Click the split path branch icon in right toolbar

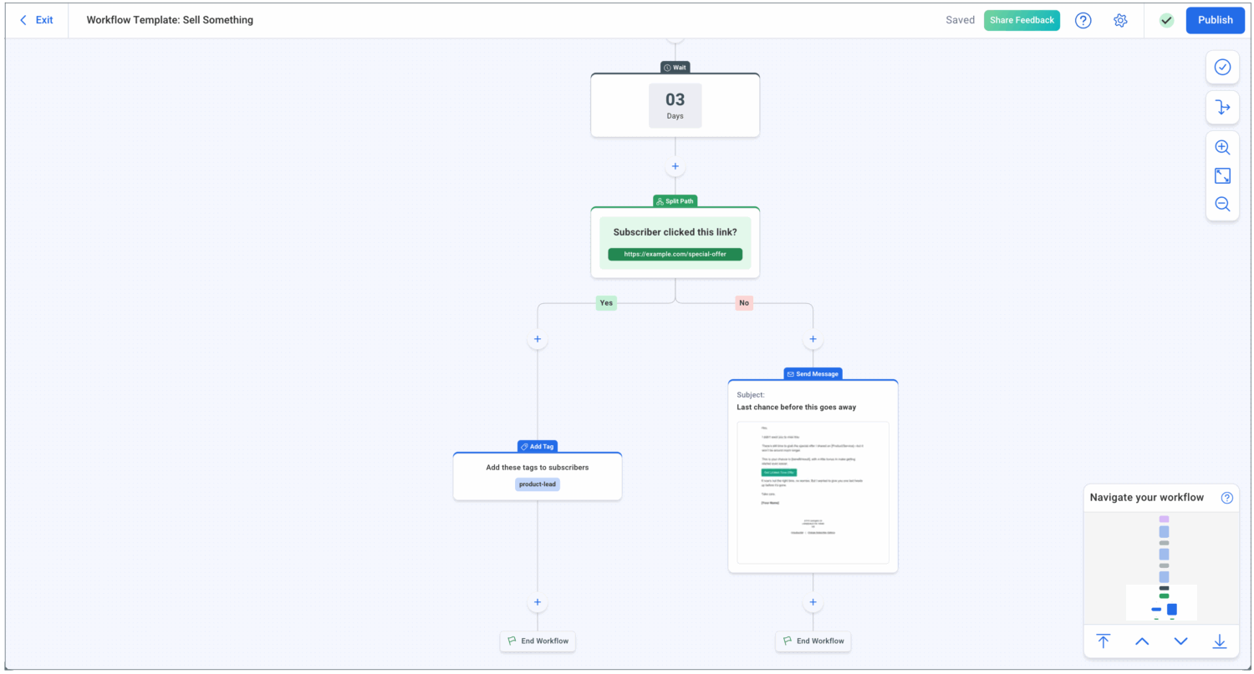[1222, 107]
